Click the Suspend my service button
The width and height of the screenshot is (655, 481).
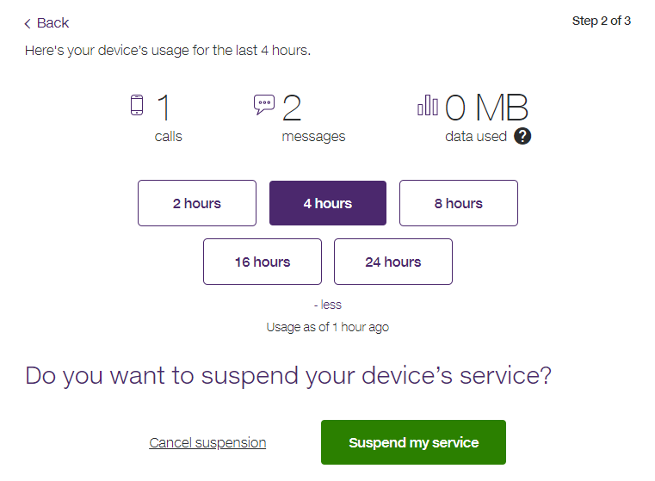tap(413, 442)
